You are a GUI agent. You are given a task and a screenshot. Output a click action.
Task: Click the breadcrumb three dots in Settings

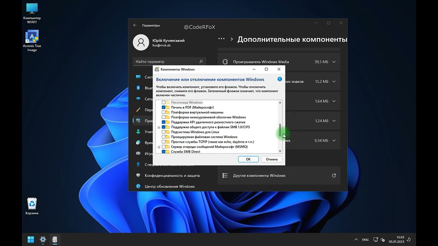221,39
